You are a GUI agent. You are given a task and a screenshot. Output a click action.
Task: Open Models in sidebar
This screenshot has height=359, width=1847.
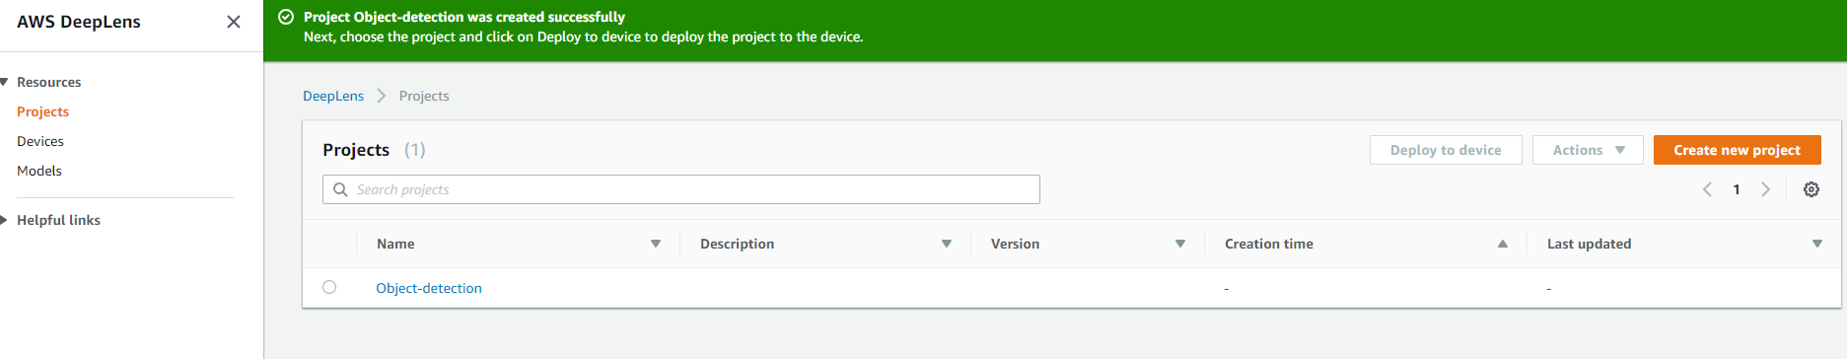pyautogui.click(x=39, y=171)
